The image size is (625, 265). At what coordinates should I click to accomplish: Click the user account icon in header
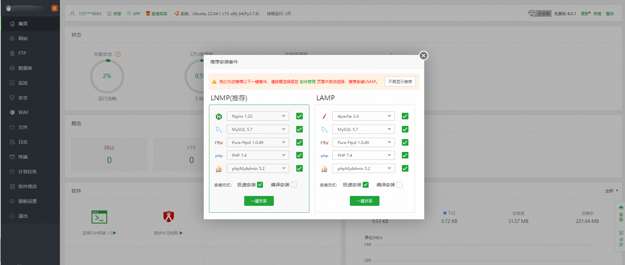point(72,13)
